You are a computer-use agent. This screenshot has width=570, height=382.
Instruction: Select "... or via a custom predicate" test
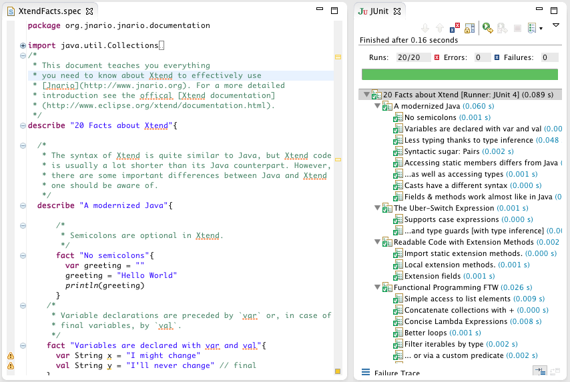[x=465, y=355]
